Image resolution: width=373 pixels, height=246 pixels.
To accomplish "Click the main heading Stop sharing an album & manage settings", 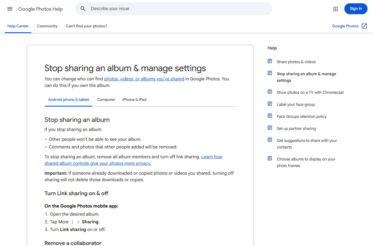I will [125, 68].
